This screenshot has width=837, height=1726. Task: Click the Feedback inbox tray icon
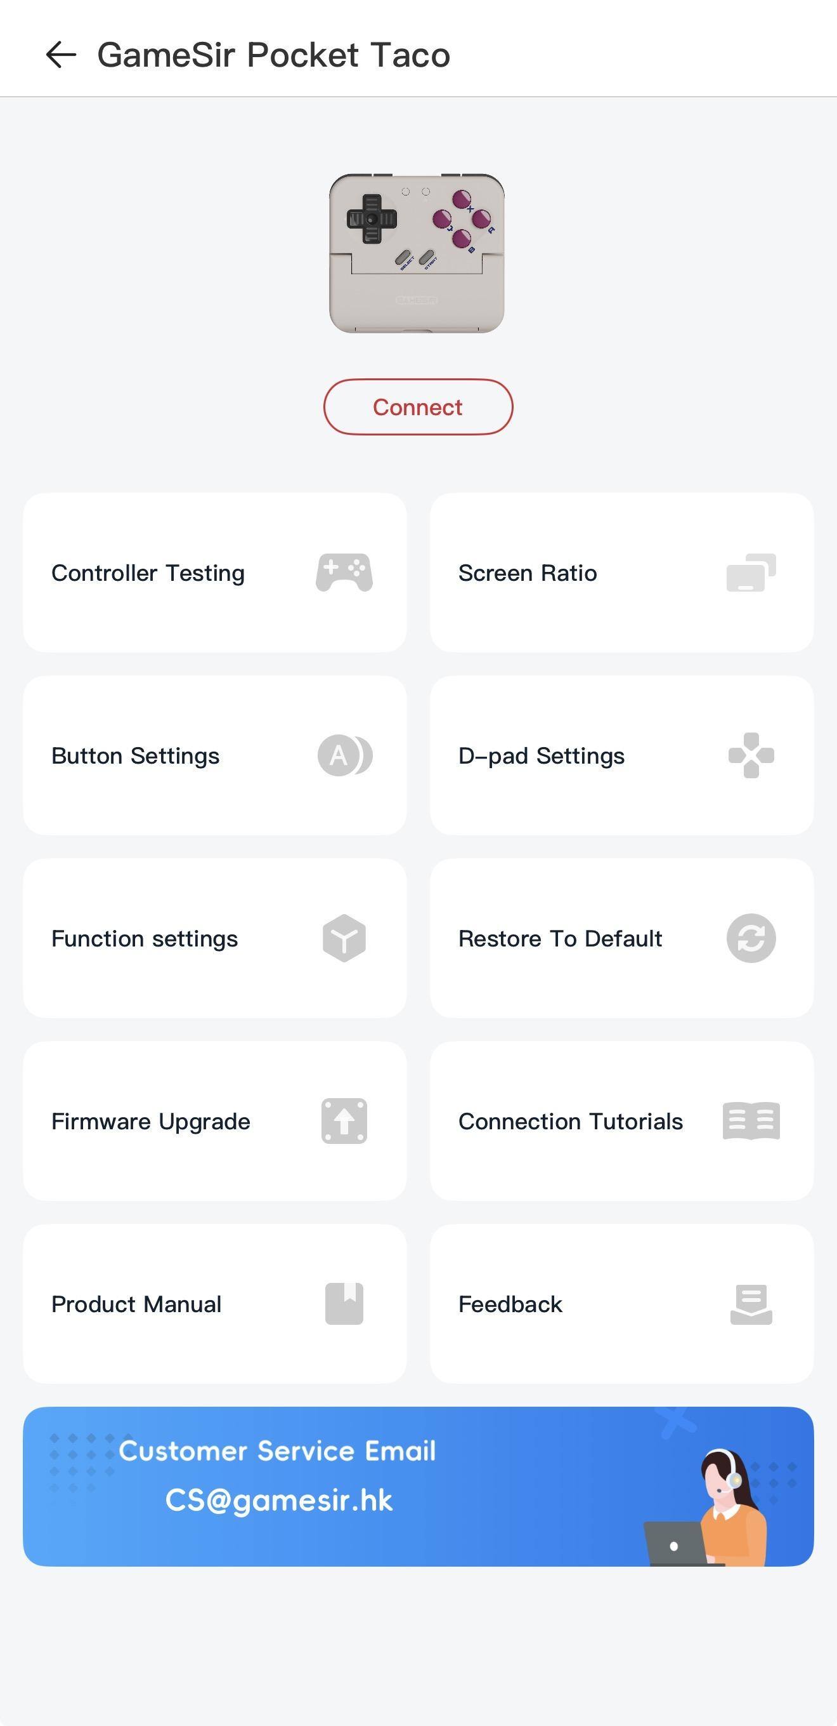(x=751, y=1304)
